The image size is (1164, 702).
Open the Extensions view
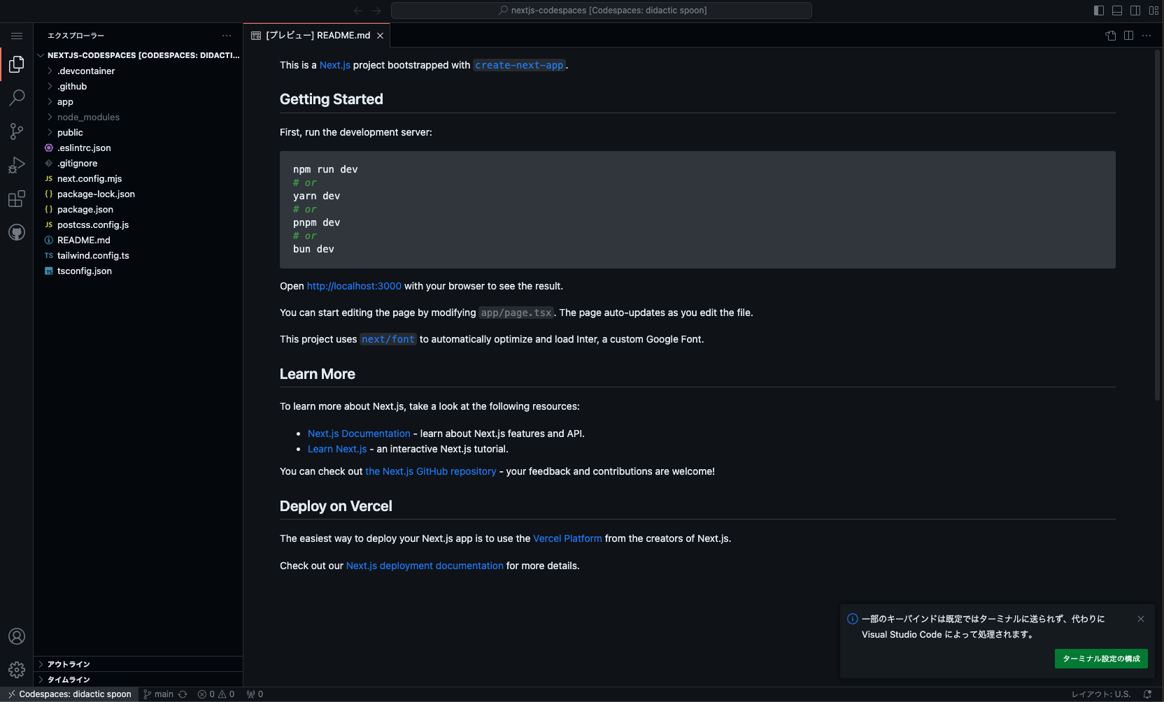pos(17,199)
